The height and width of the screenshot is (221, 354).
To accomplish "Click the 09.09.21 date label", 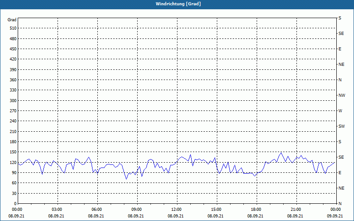I will [x=335, y=216].
